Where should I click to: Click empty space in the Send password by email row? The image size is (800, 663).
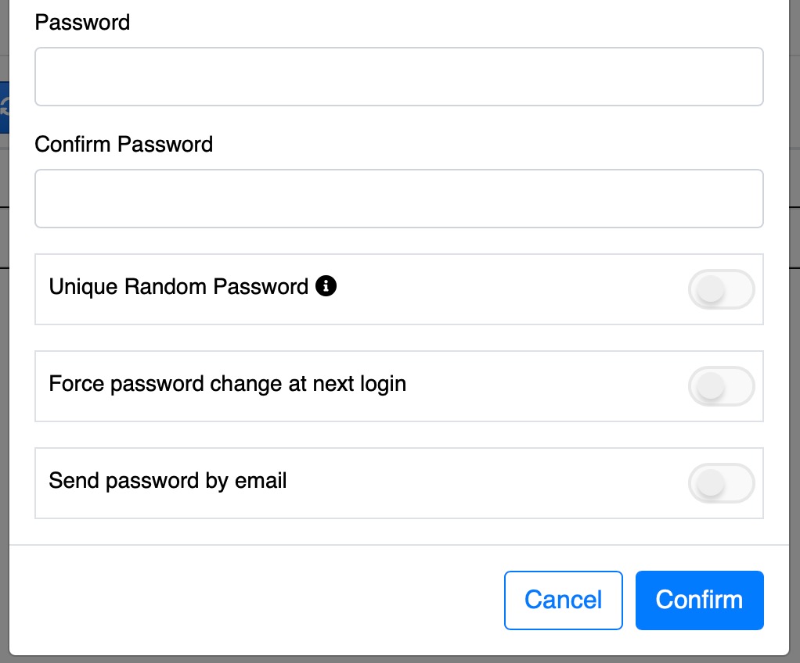tap(485, 483)
